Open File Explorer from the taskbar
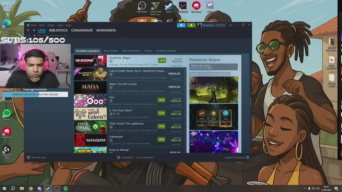Screen dimensions: 342x192 (22, 189)
